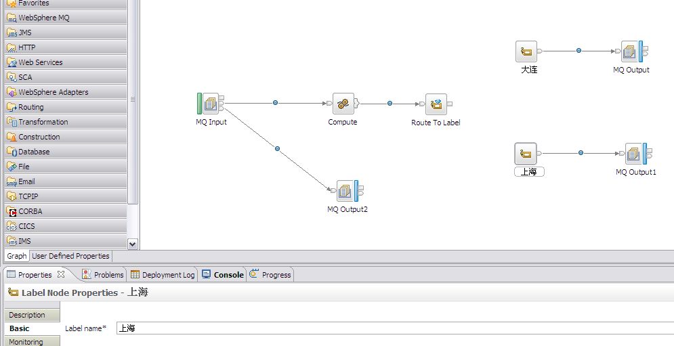Open the Construction palette drawer
674x346 pixels.
(x=65, y=137)
